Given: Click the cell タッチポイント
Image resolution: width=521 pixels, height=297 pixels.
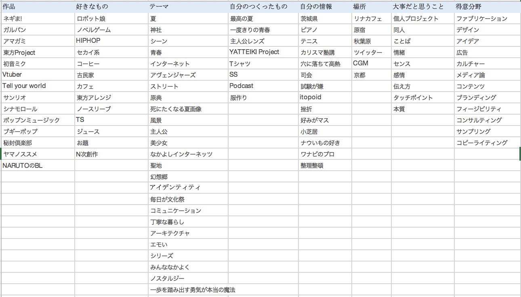Looking at the screenshot, I should [x=422, y=98].
